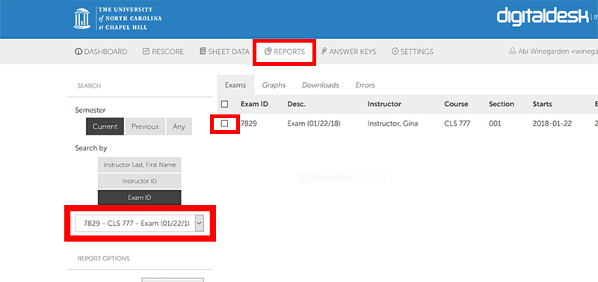Screen dimensions: 598x282
Task: Open the REPORTS section
Action: (x=285, y=52)
